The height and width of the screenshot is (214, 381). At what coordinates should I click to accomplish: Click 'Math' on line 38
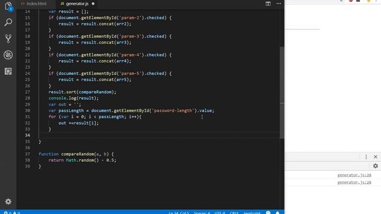pyautogui.click(x=71, y=160)
